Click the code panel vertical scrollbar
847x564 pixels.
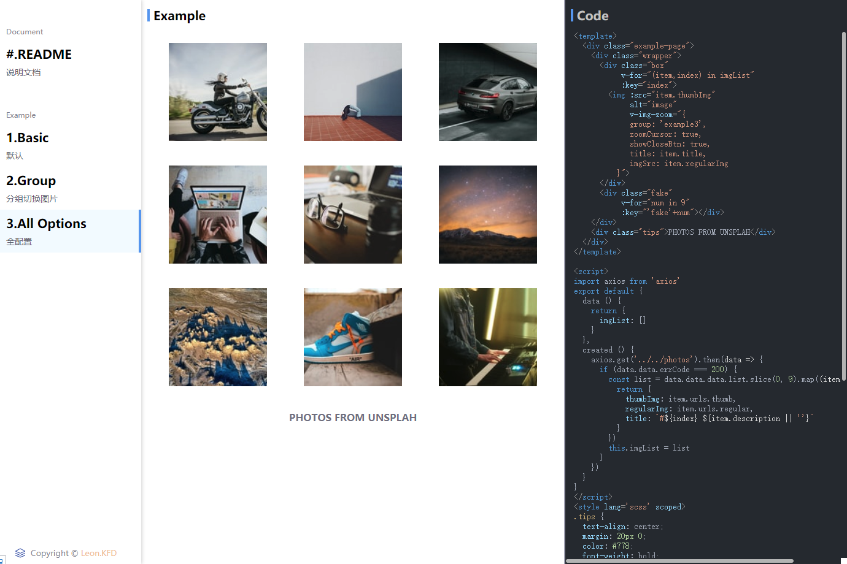click(844, 205)
